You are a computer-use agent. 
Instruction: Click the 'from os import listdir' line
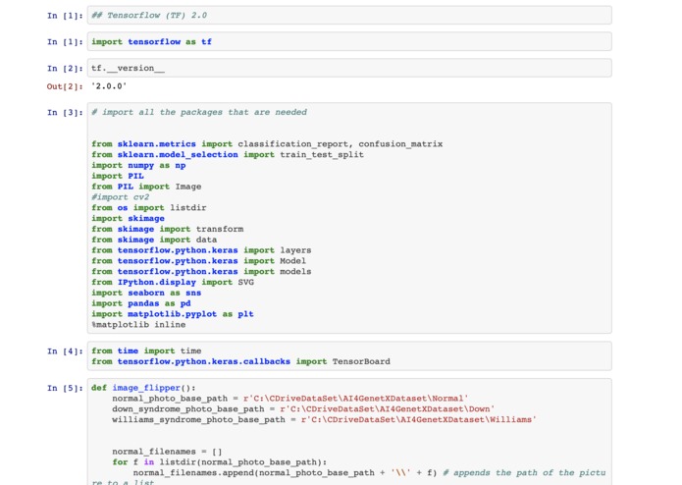point(149,208)
